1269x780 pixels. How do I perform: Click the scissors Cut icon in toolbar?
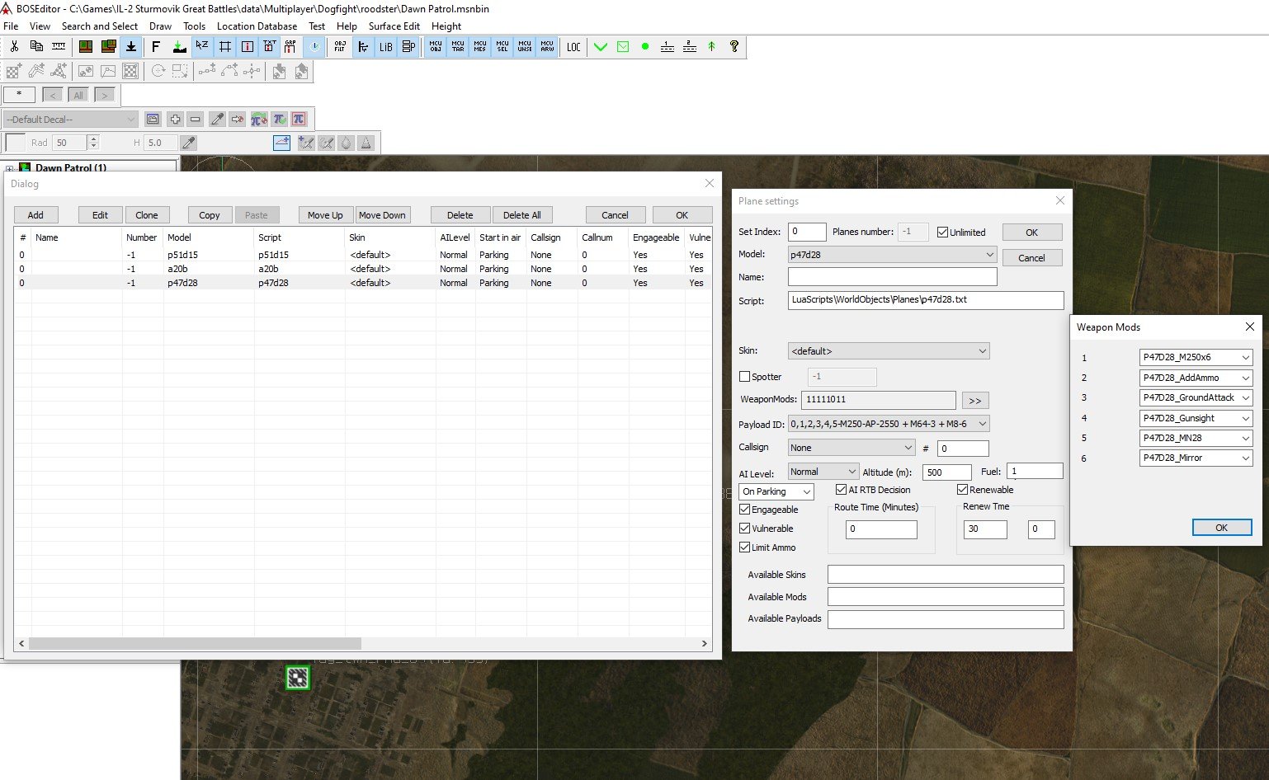[14, 47]
